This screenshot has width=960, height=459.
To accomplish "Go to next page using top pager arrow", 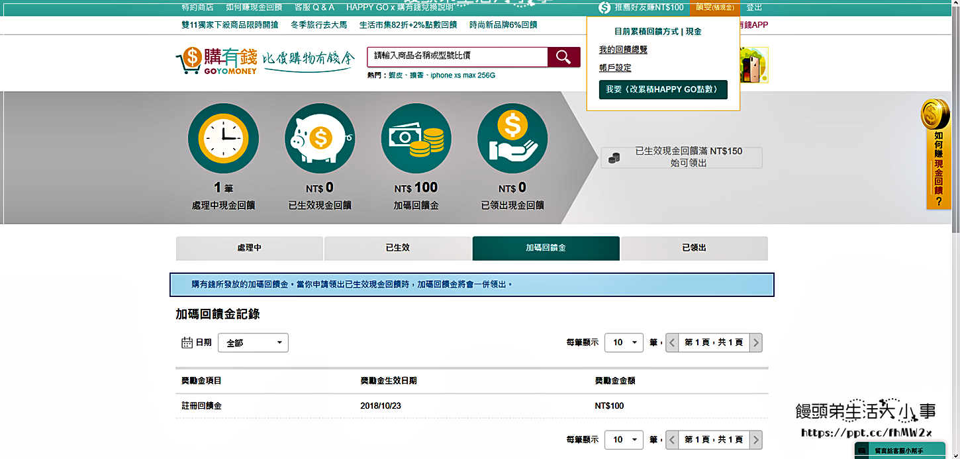I will click(755, 343).
